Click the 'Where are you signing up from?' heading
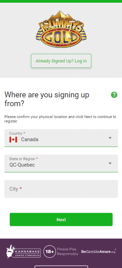Viewport: 122px width, 268px height. pos(47,99)
